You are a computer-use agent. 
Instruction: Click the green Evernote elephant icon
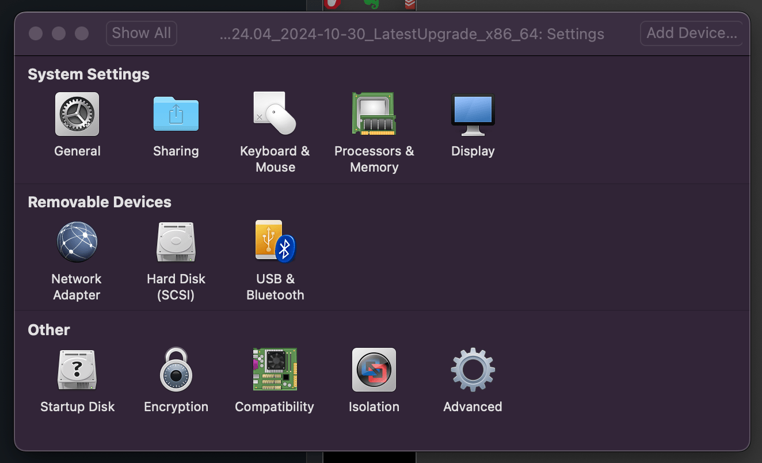[x=372, y=3]
